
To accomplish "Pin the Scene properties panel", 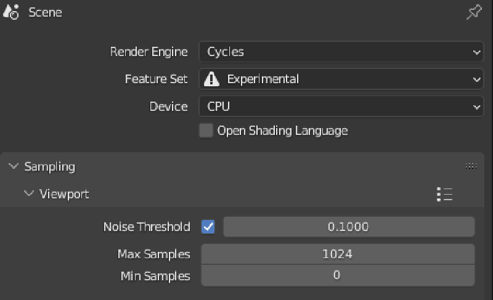I will click(473, 12).
